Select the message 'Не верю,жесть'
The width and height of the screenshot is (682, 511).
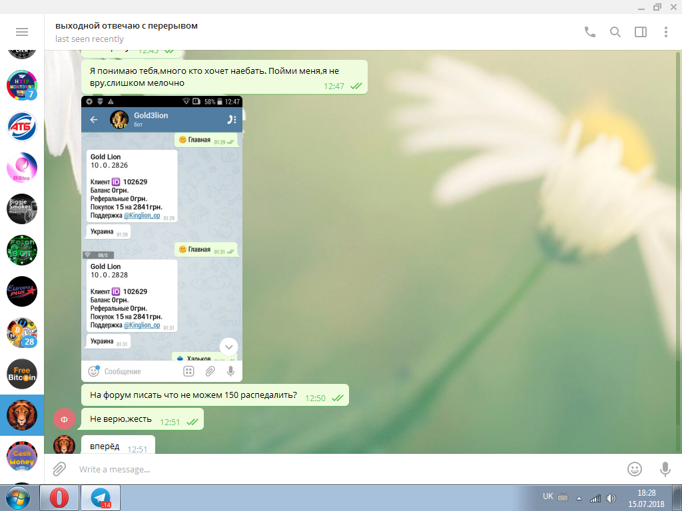point(143,419)
